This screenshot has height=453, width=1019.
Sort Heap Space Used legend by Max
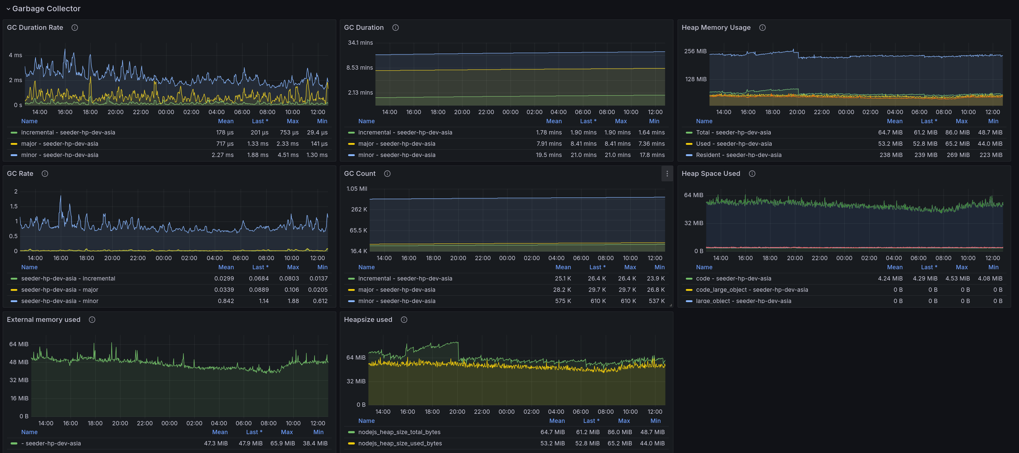click(961, 267)
